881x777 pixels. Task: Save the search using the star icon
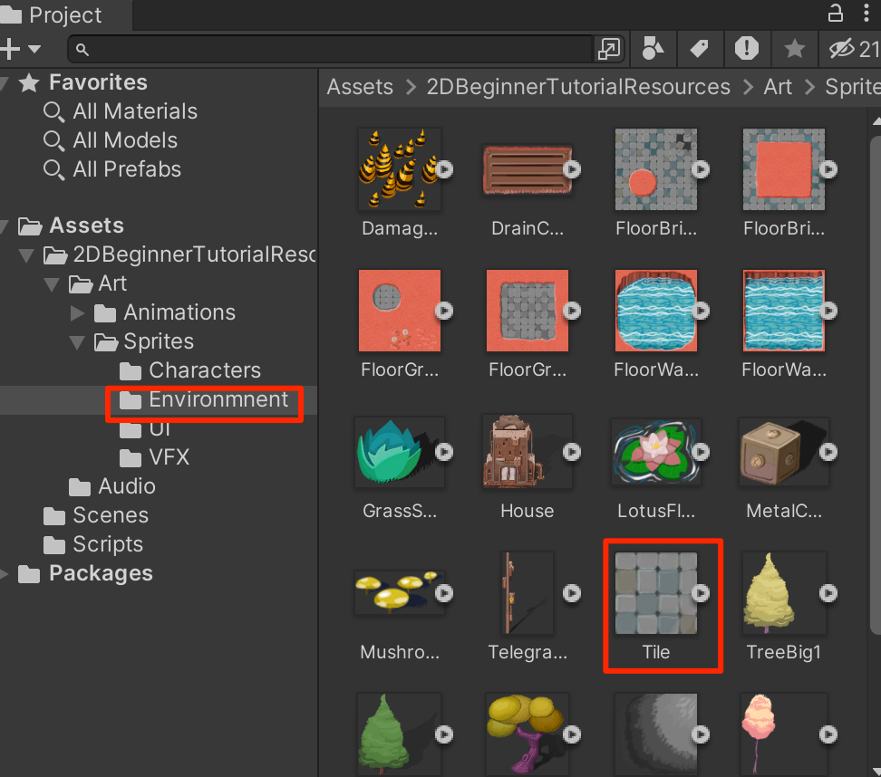point(795,50)
